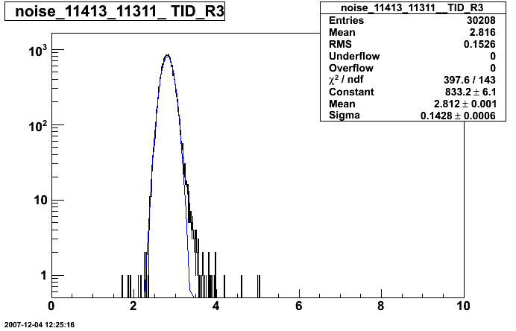Click the timestamp 2007-12-04 12:25:16

click(x=40, y=325)
